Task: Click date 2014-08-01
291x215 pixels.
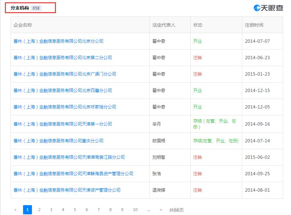Action: [257, 190]
